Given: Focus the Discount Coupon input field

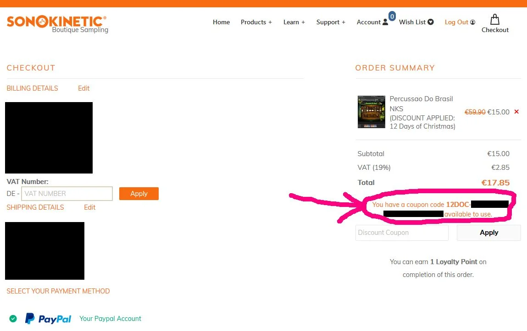Looking at the screenshot, I should [x=402, y=233].
